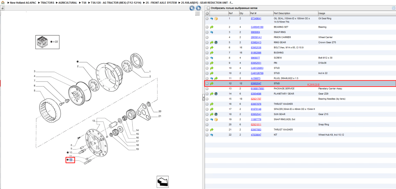Open the AGRICULTURAL breadcrumb

tap(68, 2)
